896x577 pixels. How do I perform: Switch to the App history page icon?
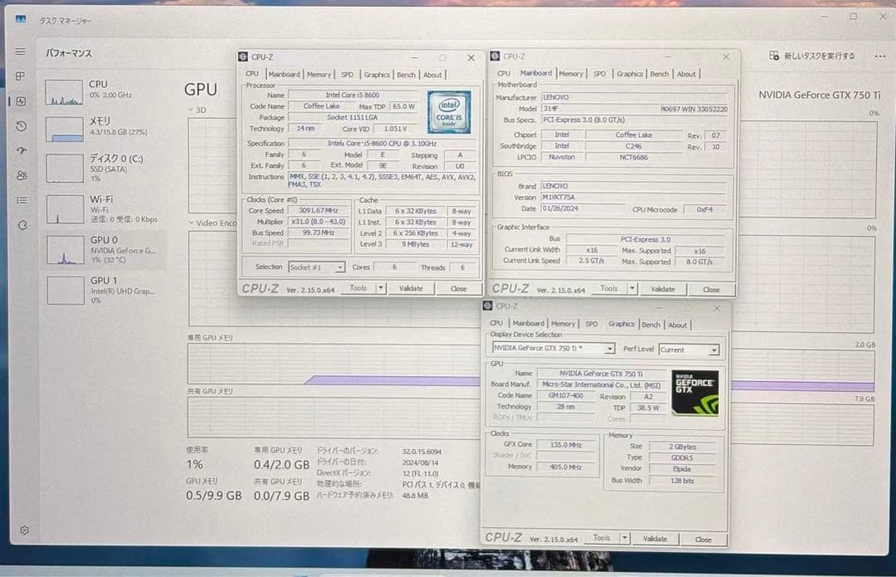(21, 126)
